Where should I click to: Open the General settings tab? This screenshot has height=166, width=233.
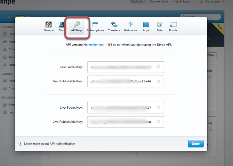49,27
